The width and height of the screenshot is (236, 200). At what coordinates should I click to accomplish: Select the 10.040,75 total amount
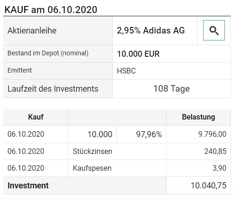[x=209, y=186]
